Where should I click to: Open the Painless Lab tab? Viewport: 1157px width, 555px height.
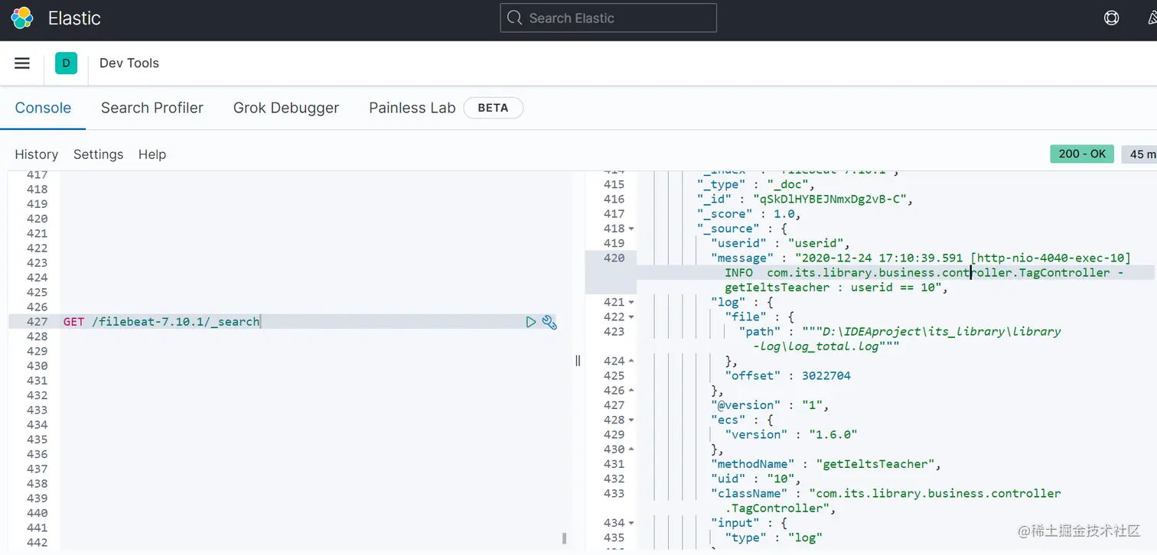412,108
